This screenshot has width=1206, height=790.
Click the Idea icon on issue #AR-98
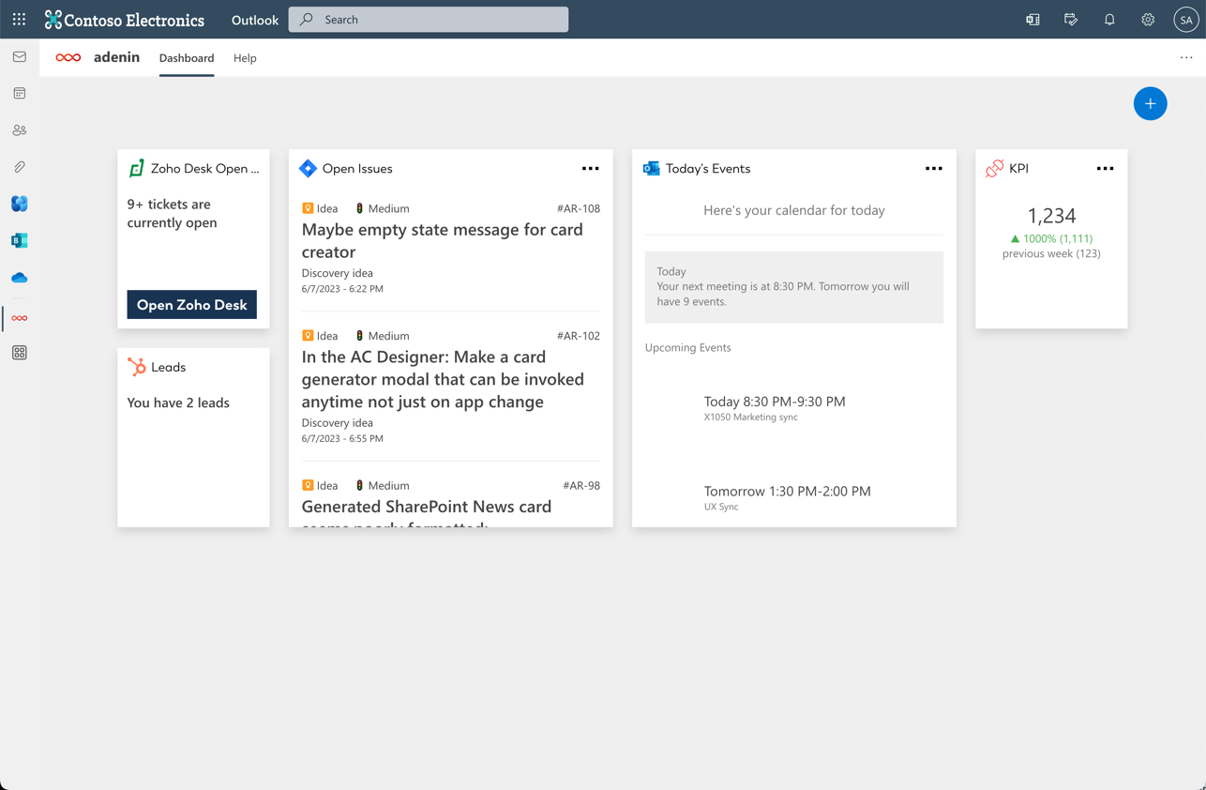pos(308,486)
